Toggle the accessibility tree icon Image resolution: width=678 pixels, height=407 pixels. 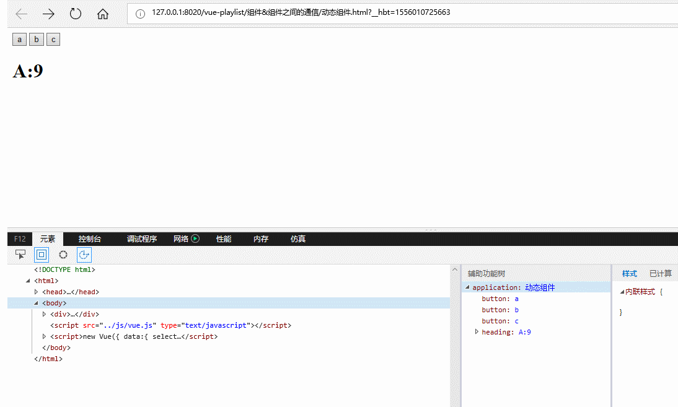pos(84,255)
